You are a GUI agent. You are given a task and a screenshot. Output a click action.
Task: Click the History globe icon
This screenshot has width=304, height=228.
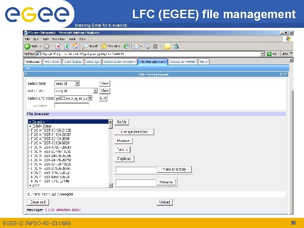point(126,46)
